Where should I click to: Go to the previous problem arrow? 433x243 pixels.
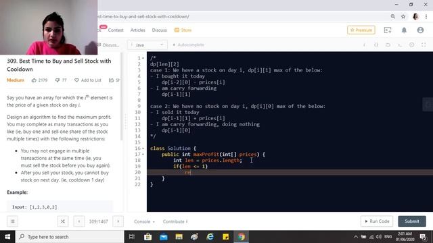click(x=79, y=221)
